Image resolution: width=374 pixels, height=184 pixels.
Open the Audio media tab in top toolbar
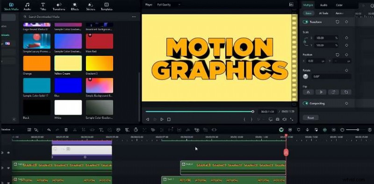coord(27,7)
